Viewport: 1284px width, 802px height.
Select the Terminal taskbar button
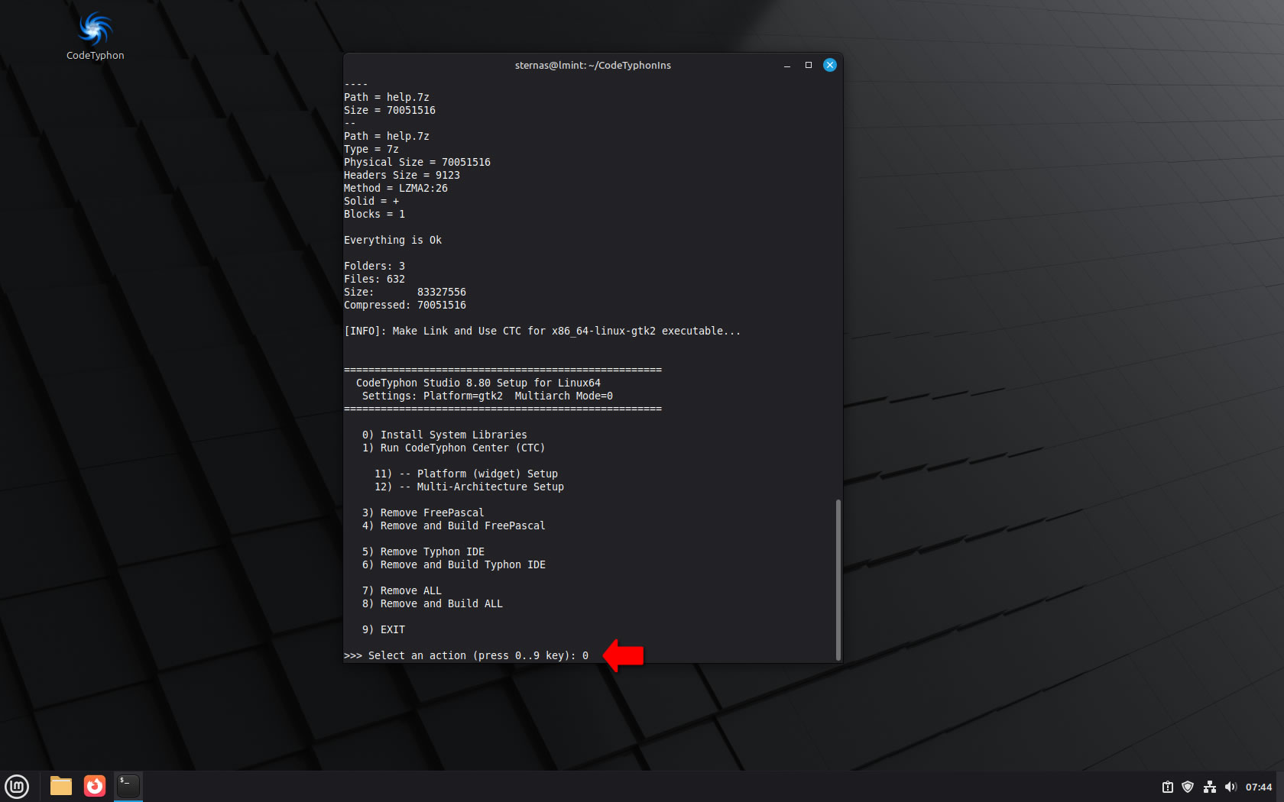point(128,786)
